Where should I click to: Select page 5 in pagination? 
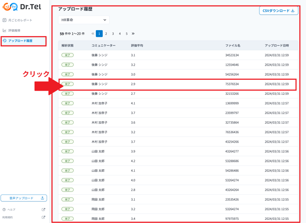pos(127,34)
